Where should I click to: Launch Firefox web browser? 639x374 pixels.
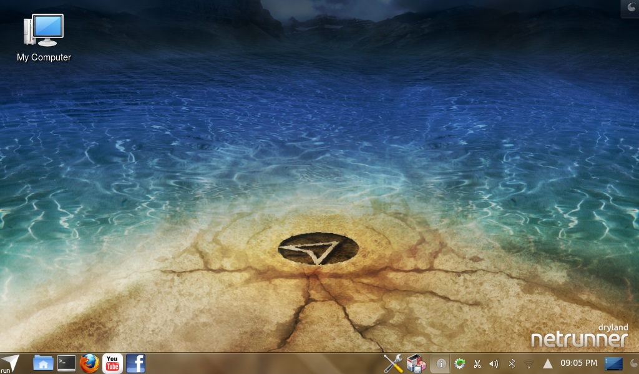(89, 363)
